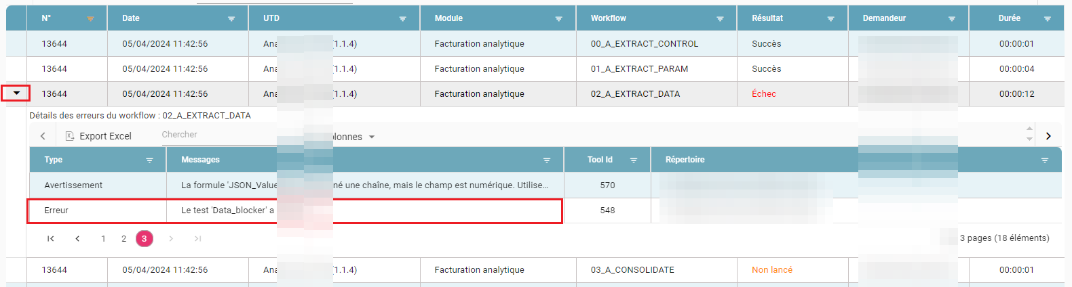Click the Succès result of 01_A_EXTRACT_PARAM
Viewport: 1072px width, 287px height.
767,69
